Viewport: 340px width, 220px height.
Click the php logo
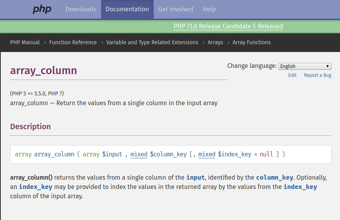pos(42,9)
